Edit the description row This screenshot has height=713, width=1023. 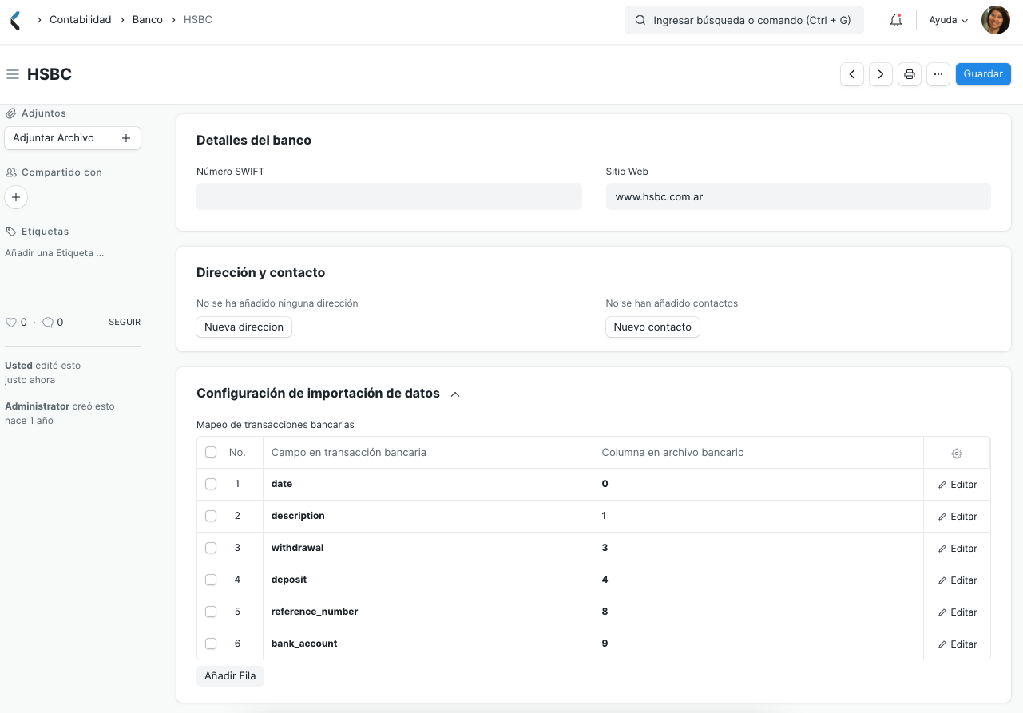coord(958,517)
